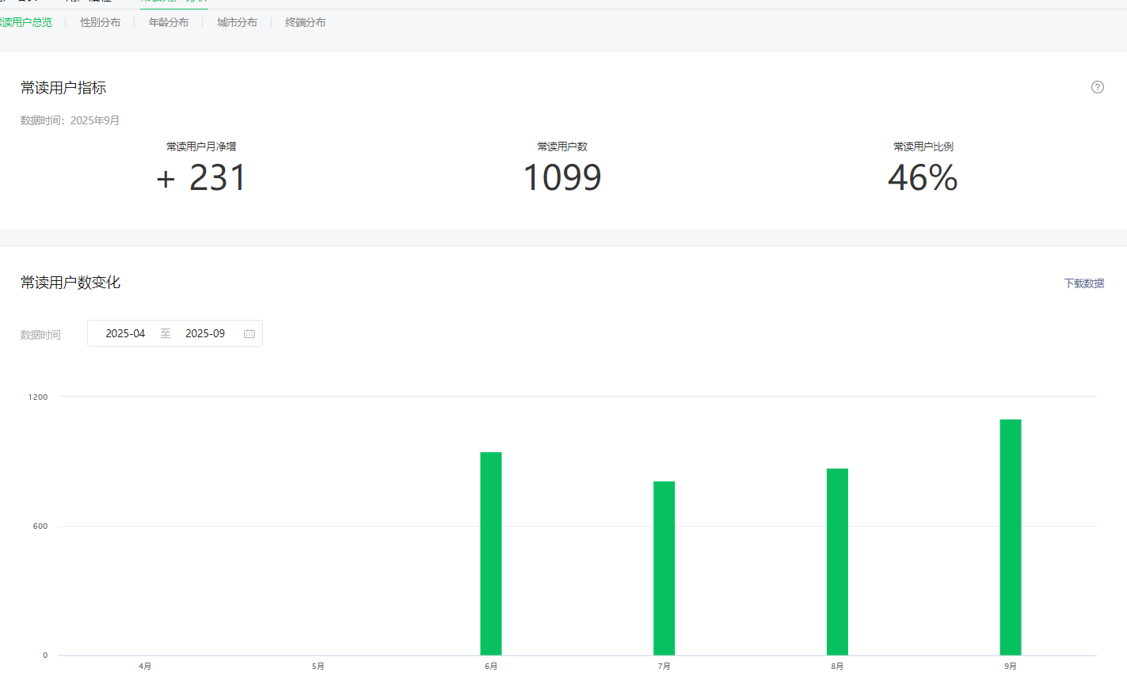Click the 常读用户月净增 label

pyautogui.click(x=201, y=146)
